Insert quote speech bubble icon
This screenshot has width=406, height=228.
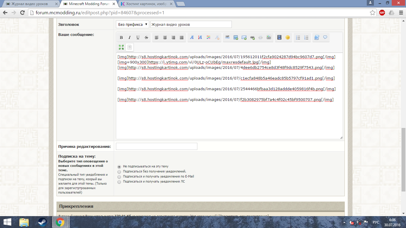click(325, 37)
